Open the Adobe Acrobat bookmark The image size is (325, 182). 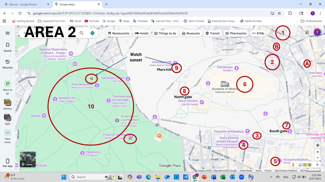coord(251,21)
